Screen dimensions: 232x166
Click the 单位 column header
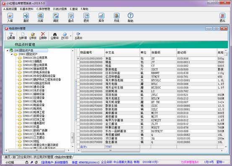(145, 53)
